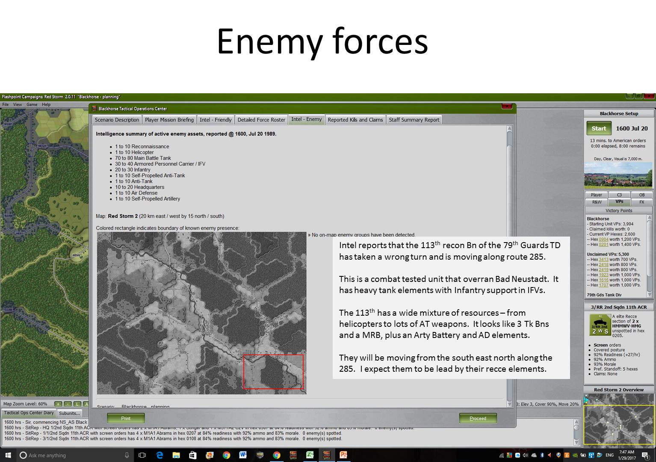
Task: Close the Tactical Operations Center dialog
Action: [506, 107]
